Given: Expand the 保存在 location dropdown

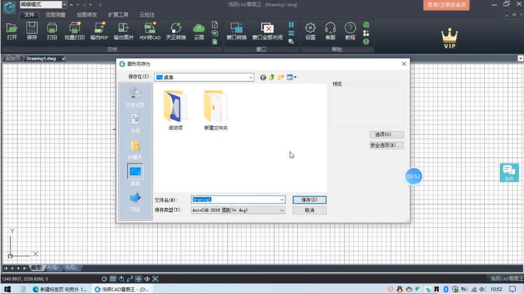Looking at the screenshot, I should click(251, 77).
